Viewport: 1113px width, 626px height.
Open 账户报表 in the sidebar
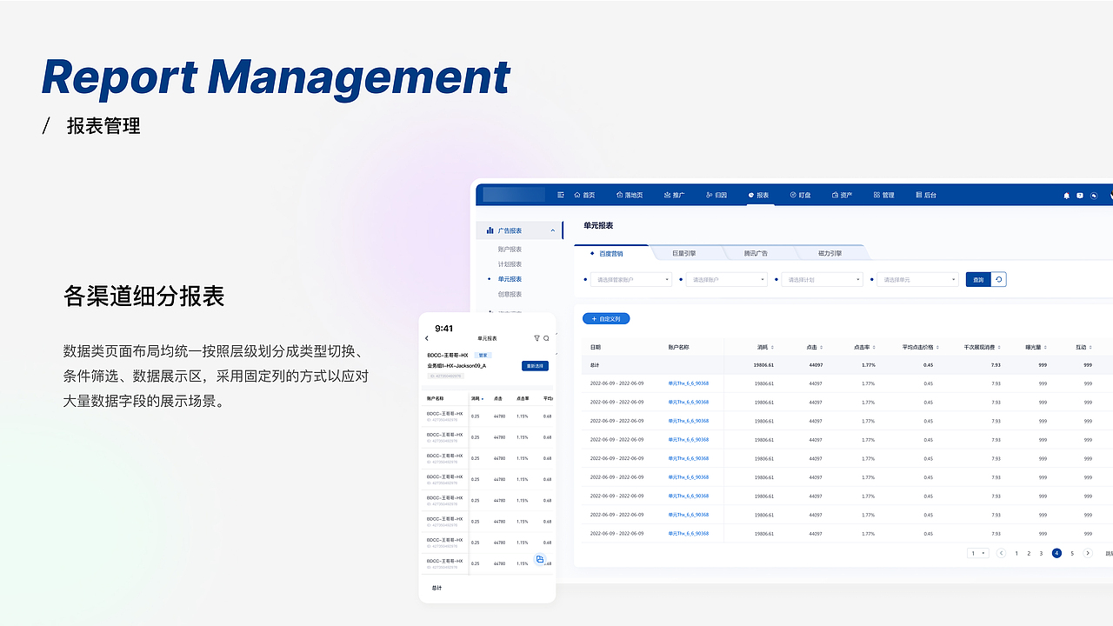click(510, 250)
